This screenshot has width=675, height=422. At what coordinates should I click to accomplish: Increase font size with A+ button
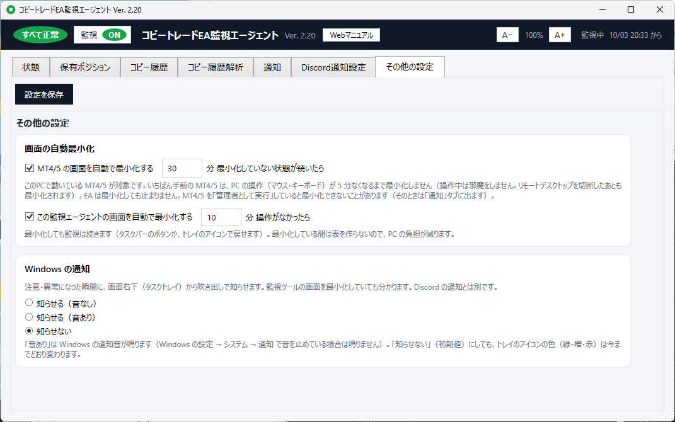pos(560,35)
